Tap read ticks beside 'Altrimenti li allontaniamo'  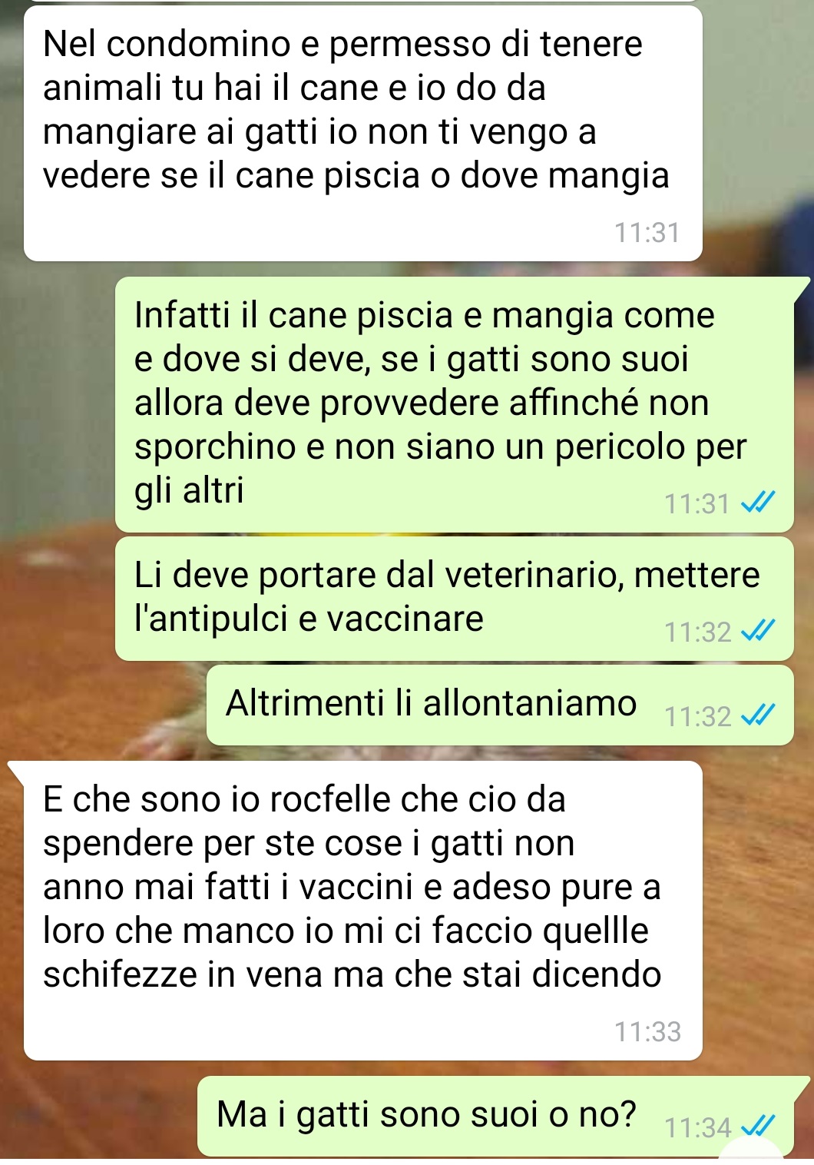click(x=757, y=716)
